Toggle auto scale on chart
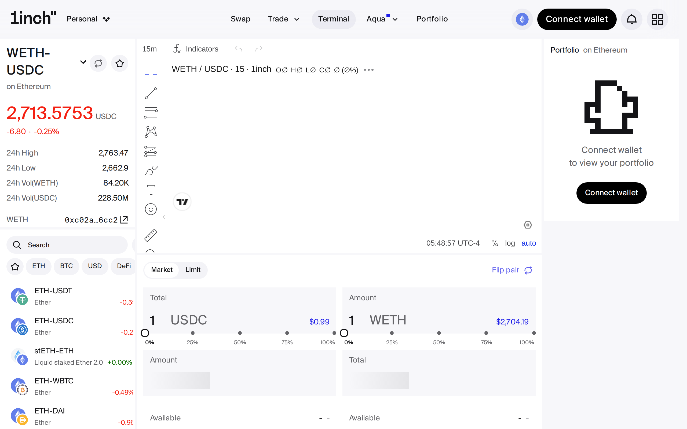Screen dimensions: 687x429 pyautogui.click(x=529, y=243)
